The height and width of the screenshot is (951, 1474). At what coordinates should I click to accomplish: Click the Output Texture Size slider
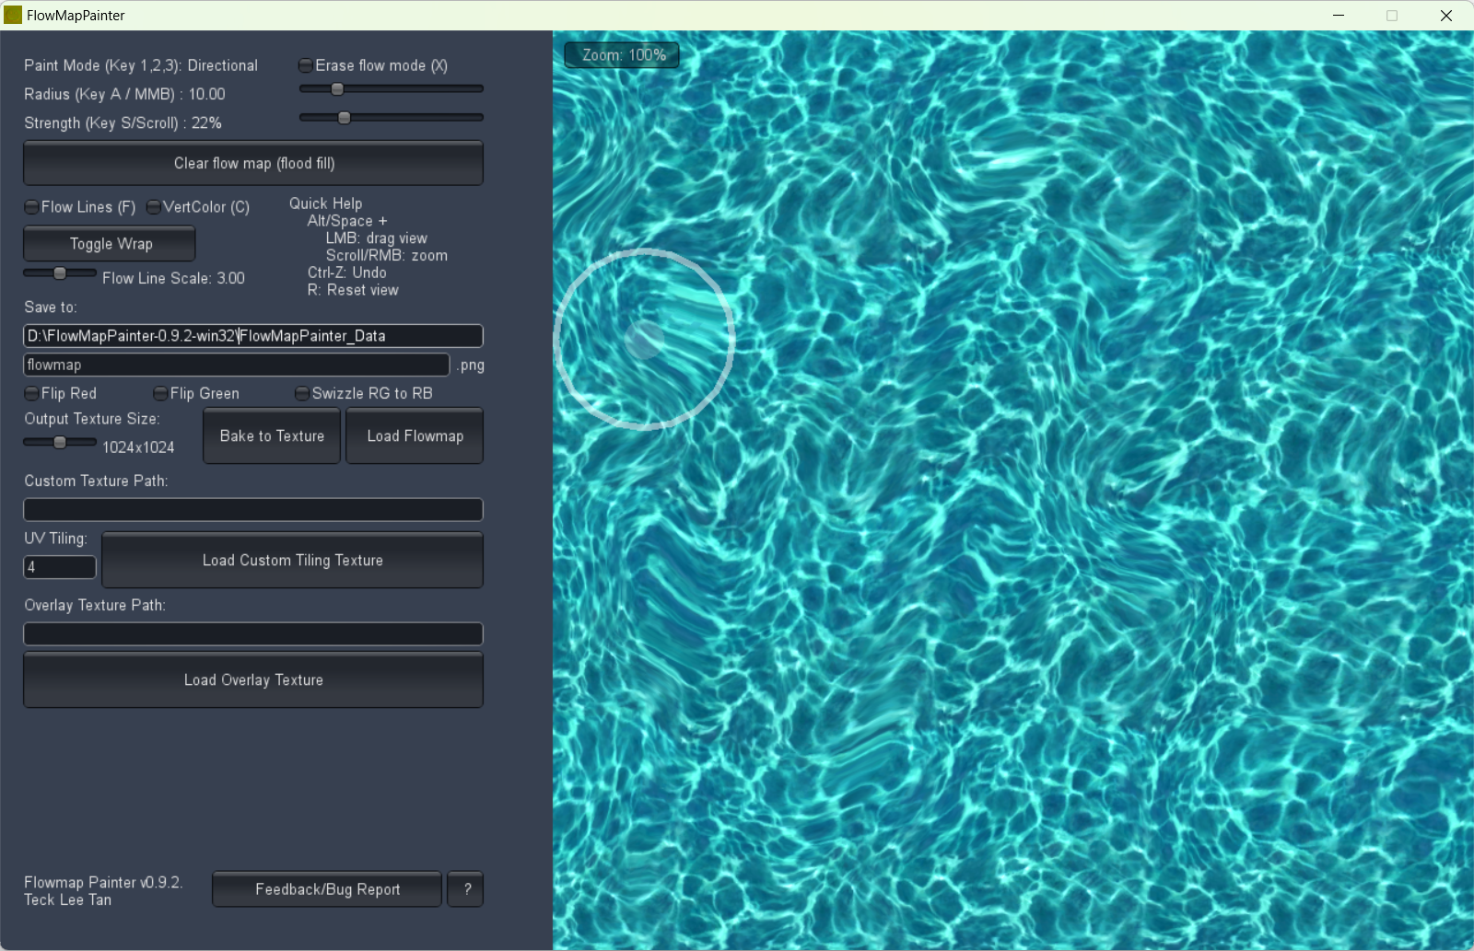pyautogui.click(x=60, y=442)
